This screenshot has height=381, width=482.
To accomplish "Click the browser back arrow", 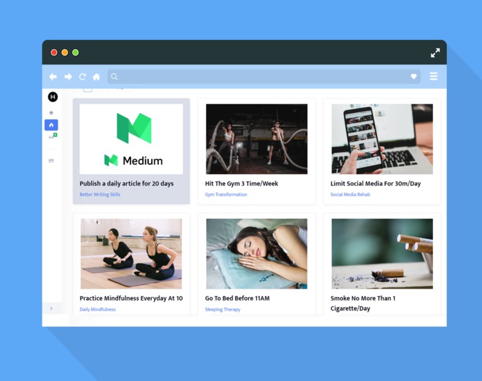I will click(x=53, y=76).
